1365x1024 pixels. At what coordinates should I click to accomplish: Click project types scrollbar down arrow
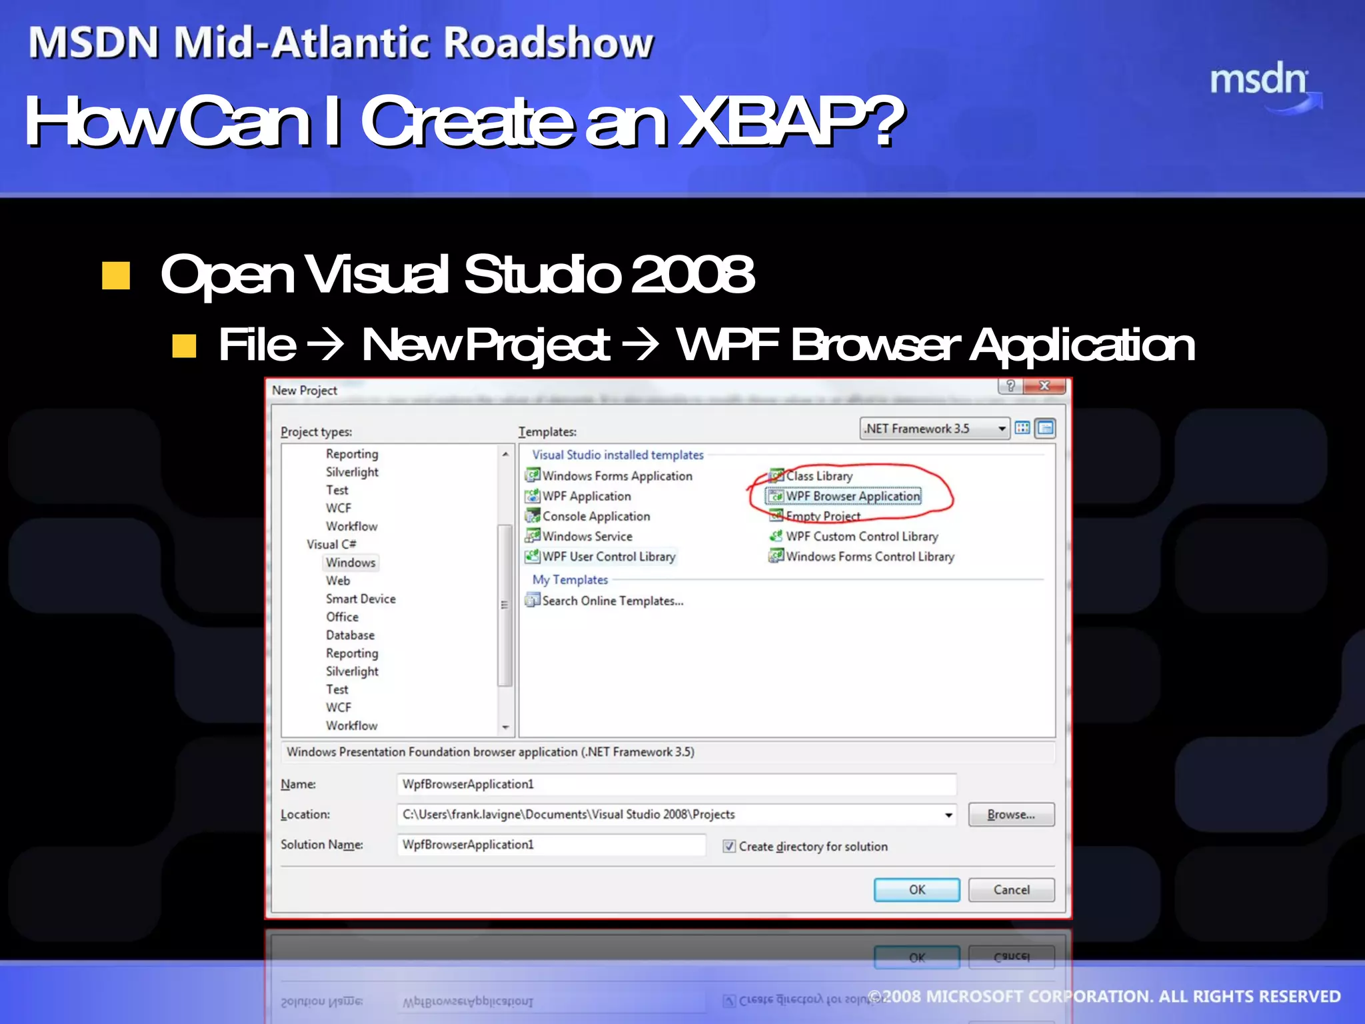pos(505,727)
